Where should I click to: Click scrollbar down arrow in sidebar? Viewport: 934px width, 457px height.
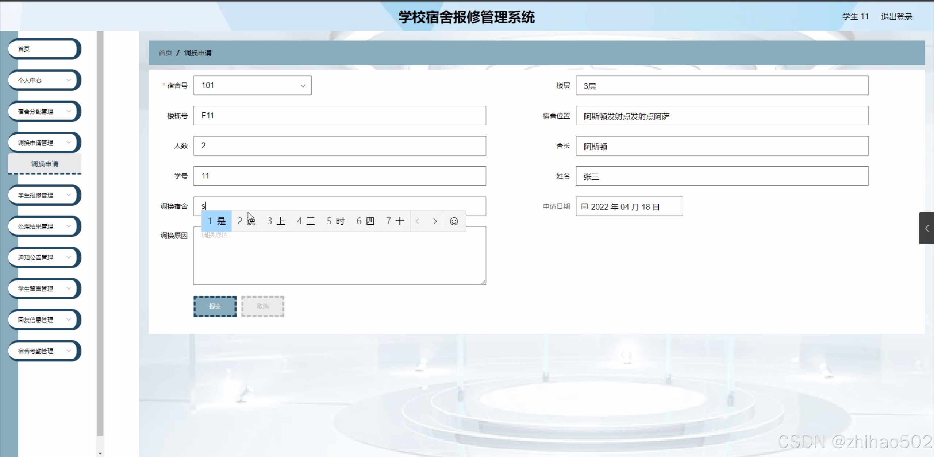click(100, 453)
